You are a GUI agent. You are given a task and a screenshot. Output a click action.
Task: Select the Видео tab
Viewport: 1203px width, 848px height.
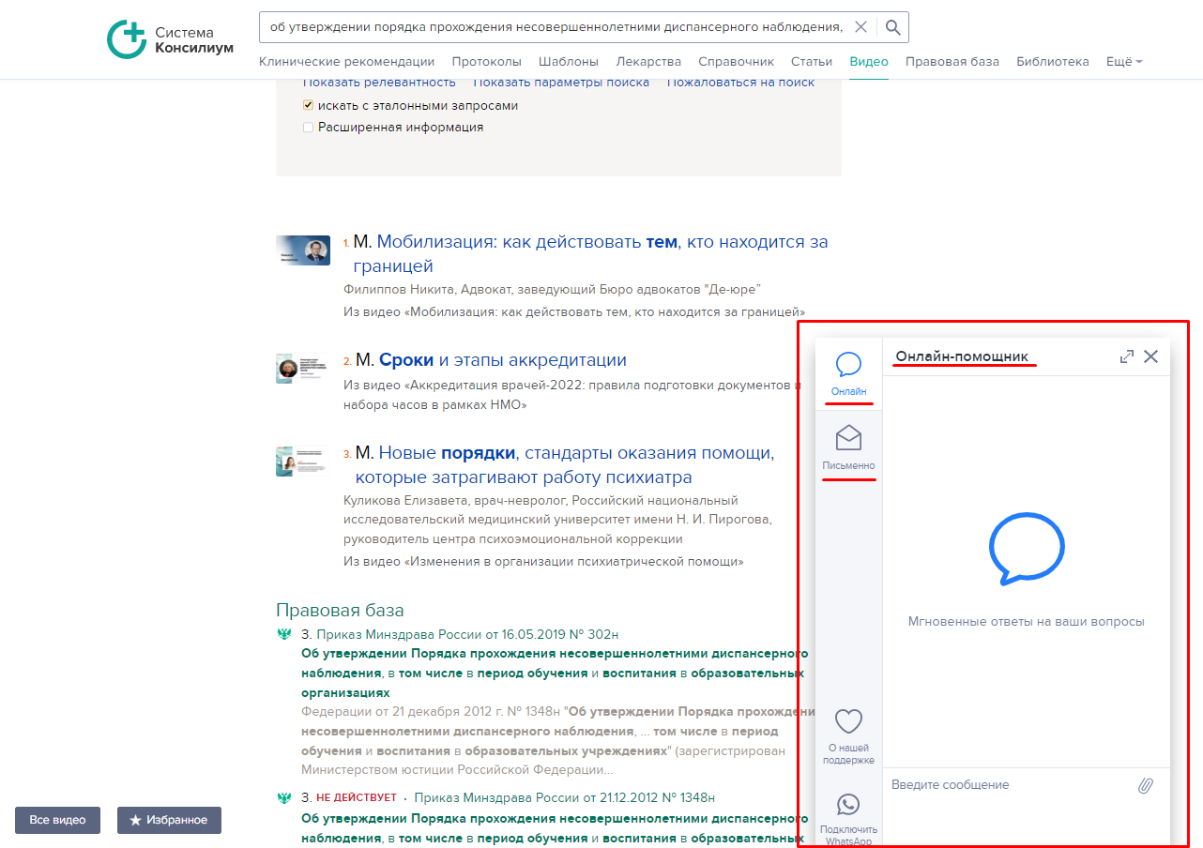point(869,62)
